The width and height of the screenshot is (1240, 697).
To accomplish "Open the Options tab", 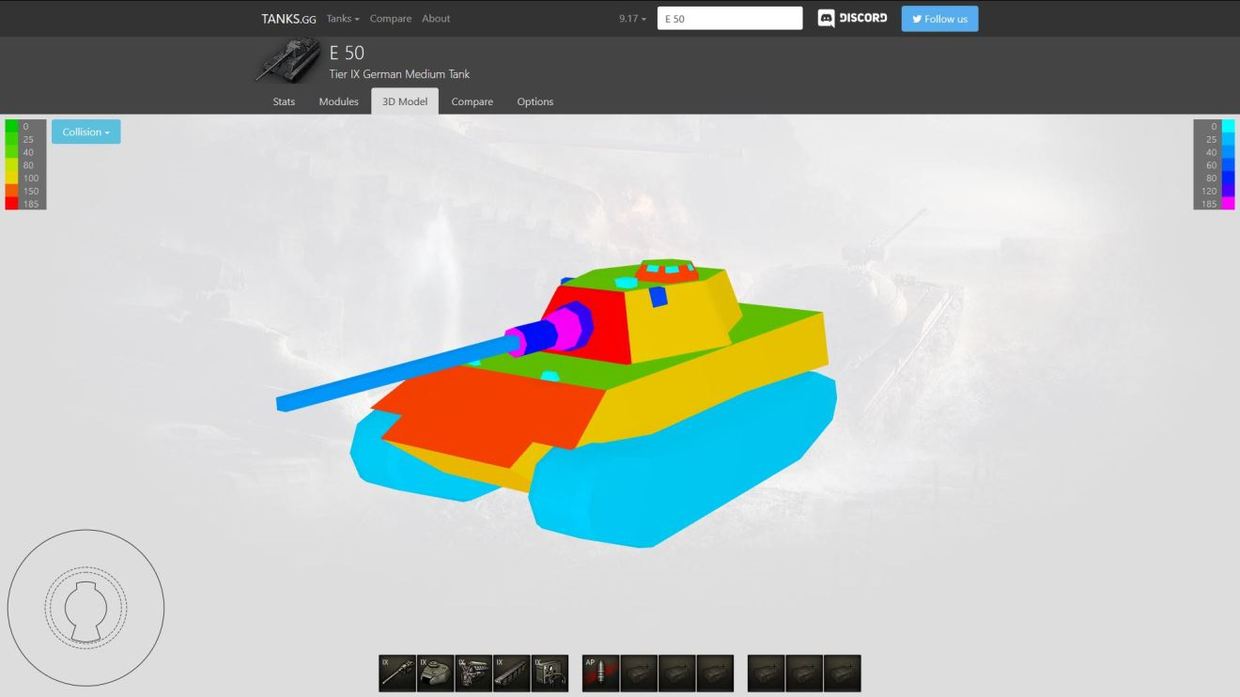I will click(x=535, y=101).
